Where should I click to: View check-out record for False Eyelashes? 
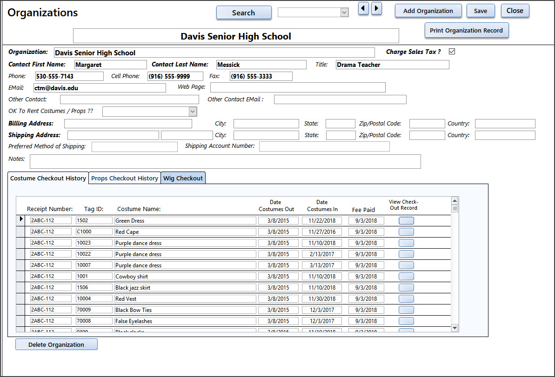406,321
